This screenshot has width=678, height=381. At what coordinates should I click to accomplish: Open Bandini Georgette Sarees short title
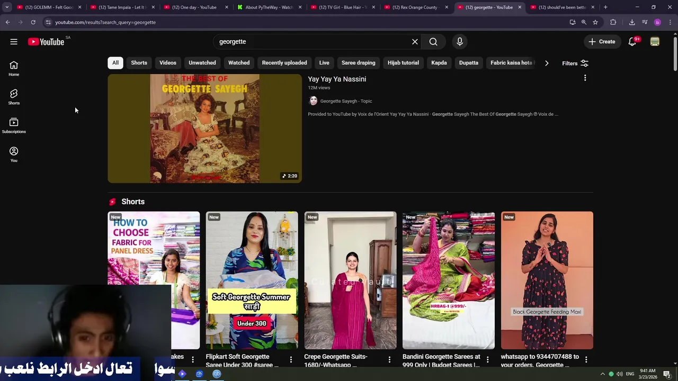pyautogui.click(x=442, y=360)
